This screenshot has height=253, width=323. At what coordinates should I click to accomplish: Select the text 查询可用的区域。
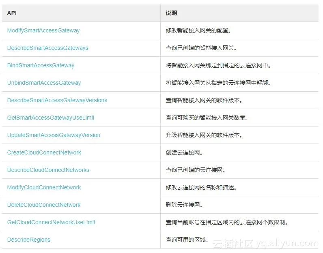pyautogui.click(x=187, y=240)
